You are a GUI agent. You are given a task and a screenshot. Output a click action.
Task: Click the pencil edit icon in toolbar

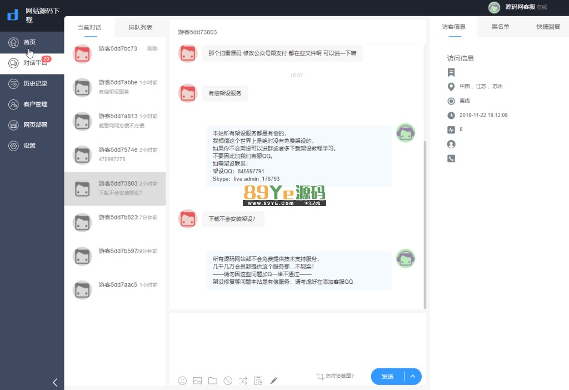(x=273, y=381)
